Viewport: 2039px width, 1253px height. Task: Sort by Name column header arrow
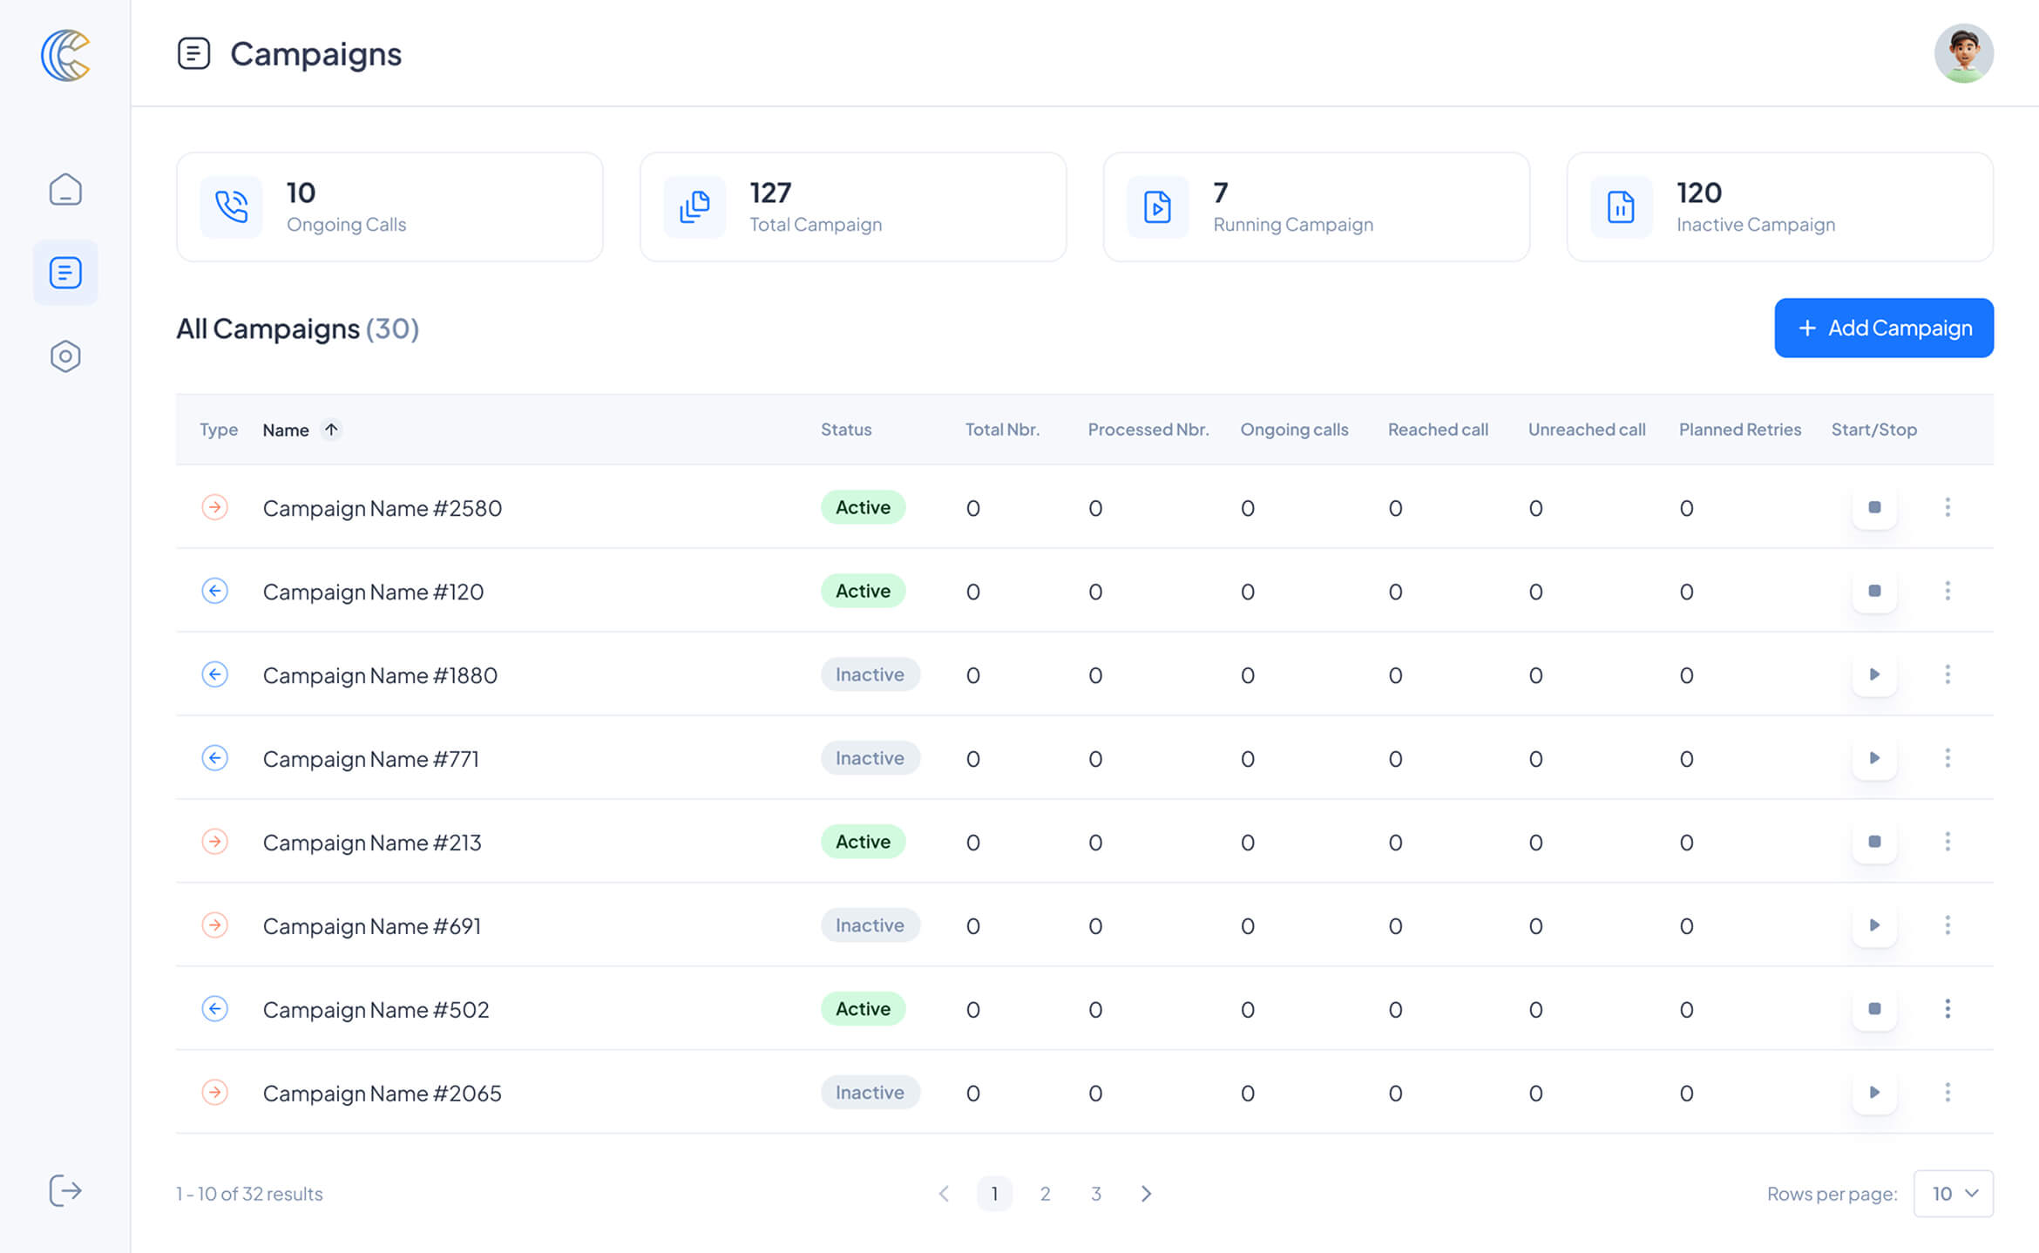(331, 430)
